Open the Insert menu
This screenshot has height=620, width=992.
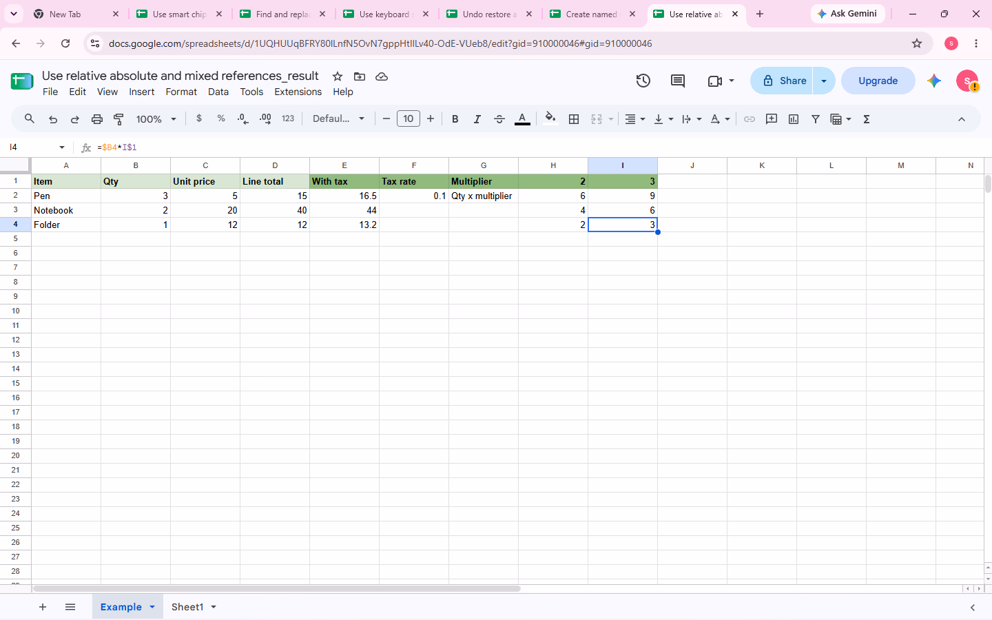point(142,92)
